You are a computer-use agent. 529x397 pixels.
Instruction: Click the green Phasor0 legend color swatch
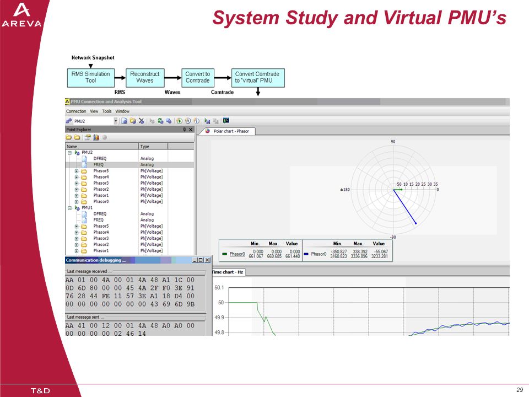tap(225, 254)
